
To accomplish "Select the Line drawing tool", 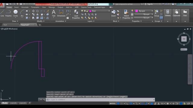I will pyautogui.click(x=2, y=13).
